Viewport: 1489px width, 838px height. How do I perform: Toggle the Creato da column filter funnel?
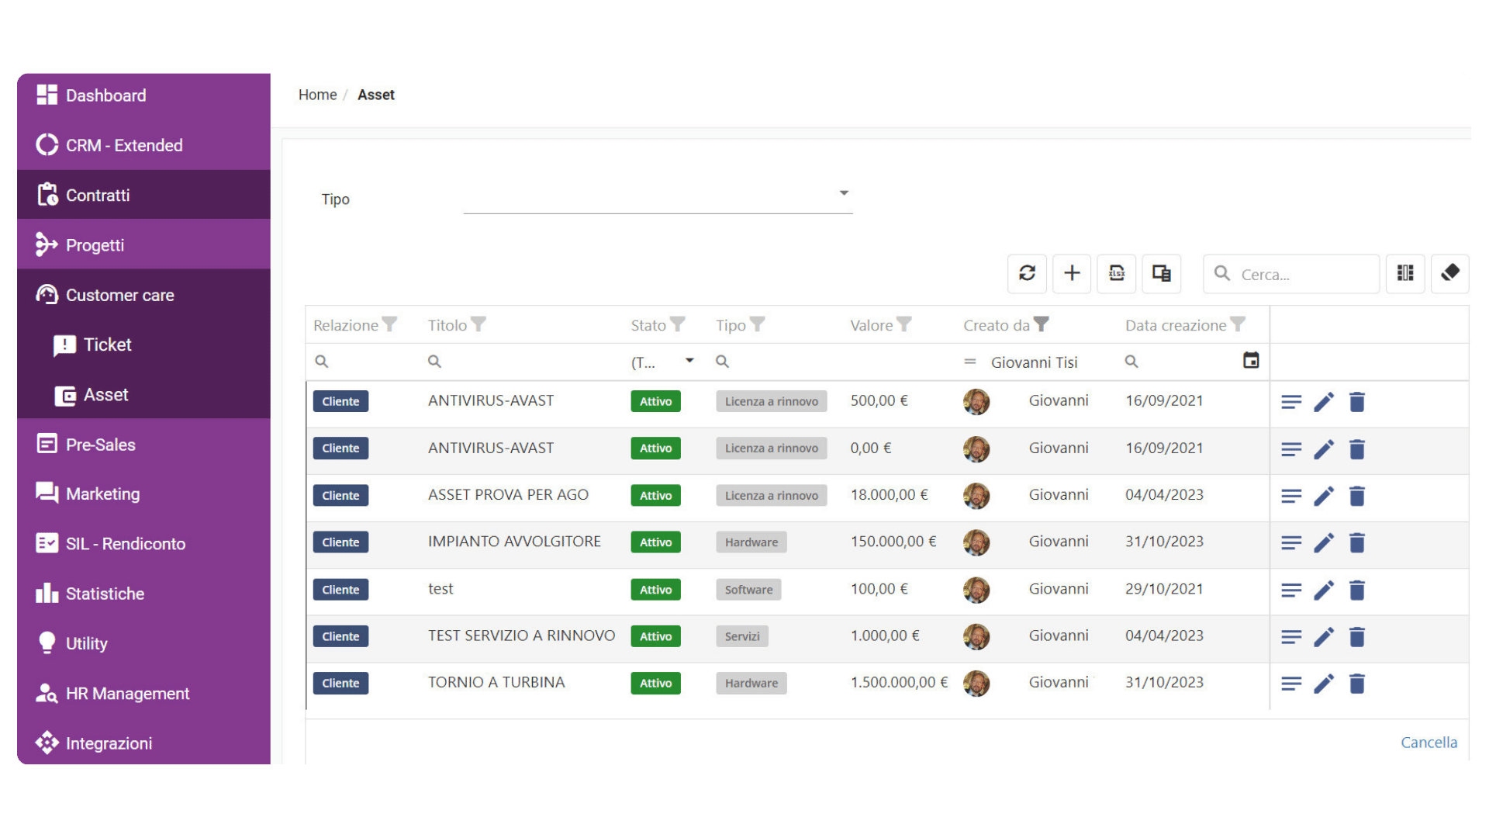tap(1042, 324)
